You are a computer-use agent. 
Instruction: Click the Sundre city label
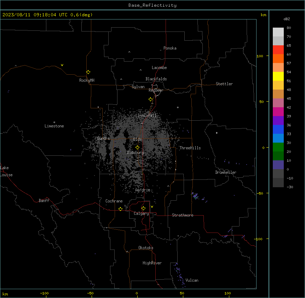pyautogui.click(x=103, y=138)
